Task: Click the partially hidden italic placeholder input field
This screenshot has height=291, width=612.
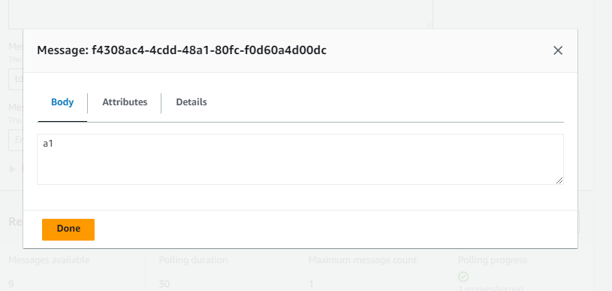Action: point(16,140)
